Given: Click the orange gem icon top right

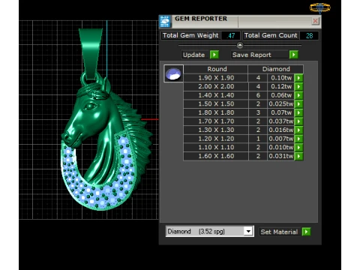Looking at the screenshot, I should [x=320, y=8].
